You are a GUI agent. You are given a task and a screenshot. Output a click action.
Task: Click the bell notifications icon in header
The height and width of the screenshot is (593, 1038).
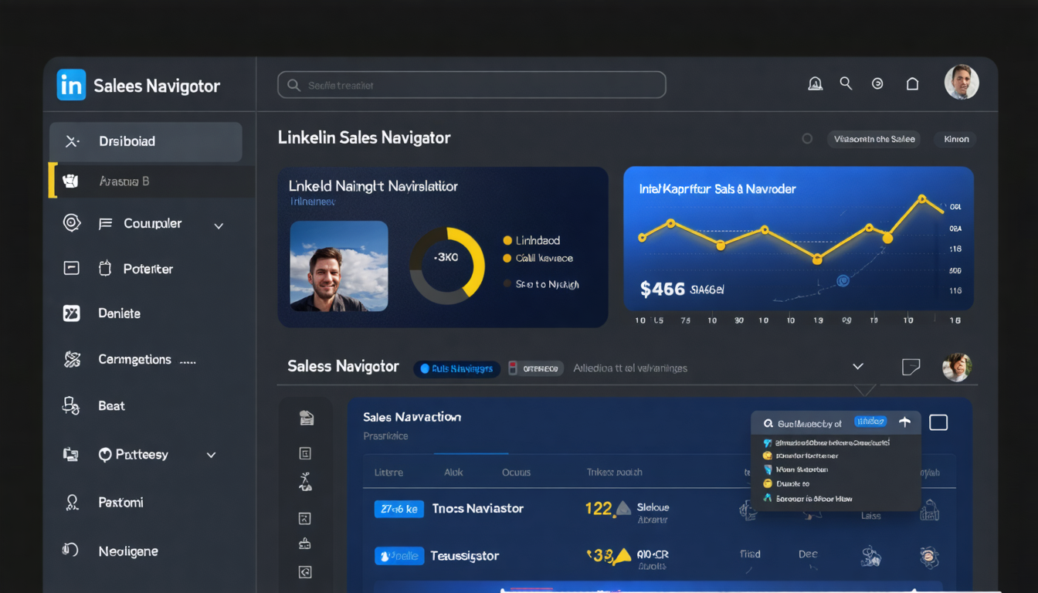[x=815, y=84]
